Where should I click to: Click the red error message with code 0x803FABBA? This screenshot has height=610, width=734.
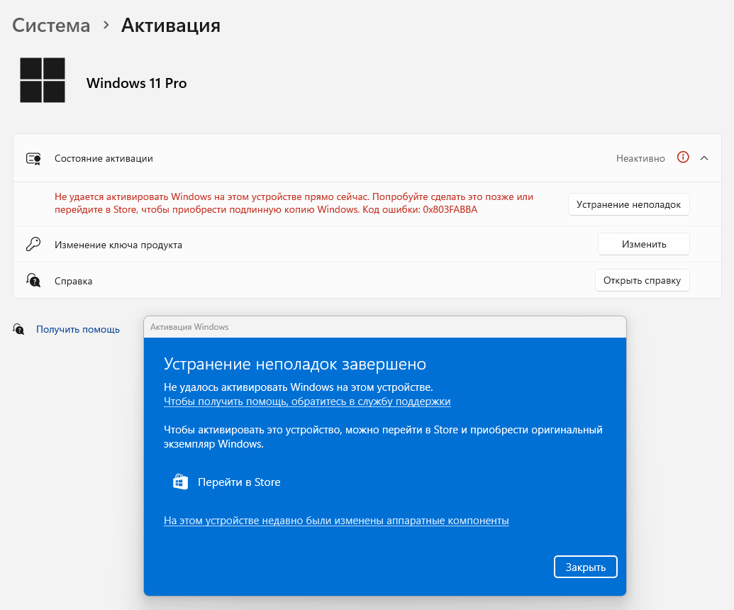click(x=294, y=203)
